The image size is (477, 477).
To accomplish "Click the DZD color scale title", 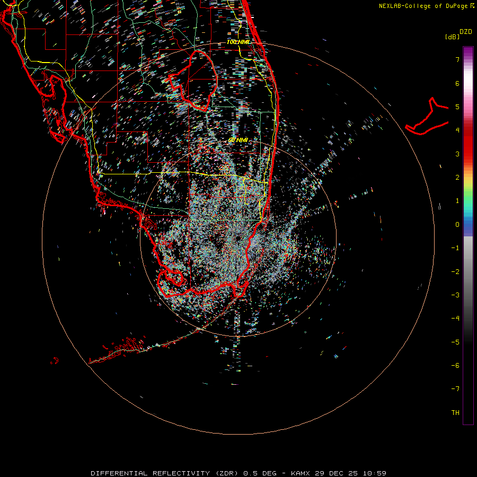I will click(466, 32).
